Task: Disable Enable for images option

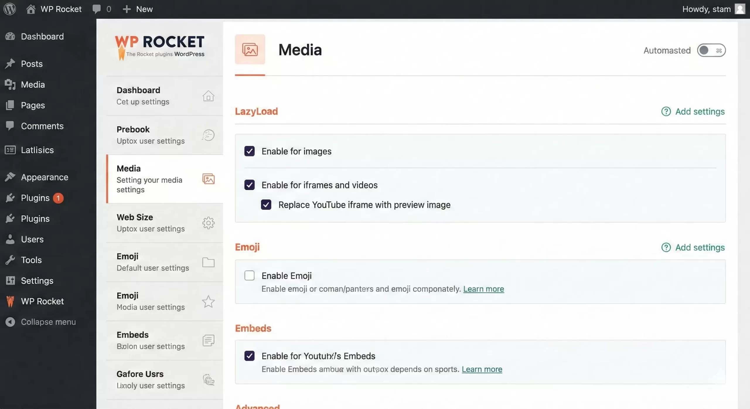Action: 249,151
